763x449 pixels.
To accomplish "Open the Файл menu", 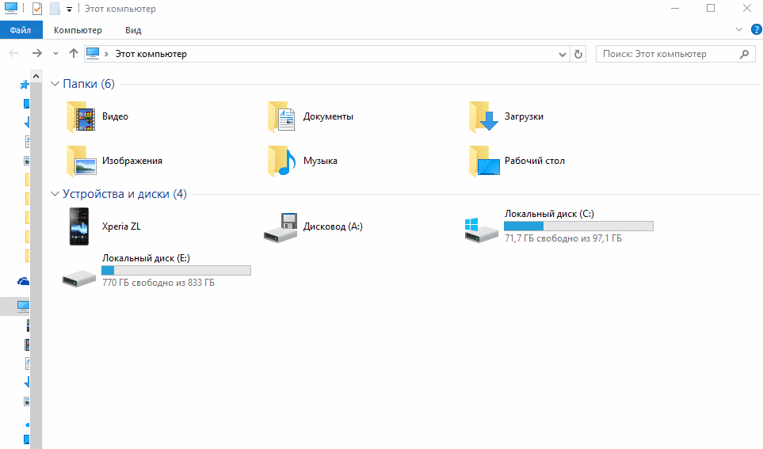I will point(21,30).
